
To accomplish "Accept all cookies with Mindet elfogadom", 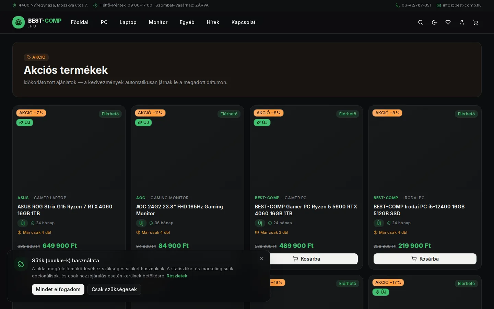I will pyautogui.click(x=58, y=289).
